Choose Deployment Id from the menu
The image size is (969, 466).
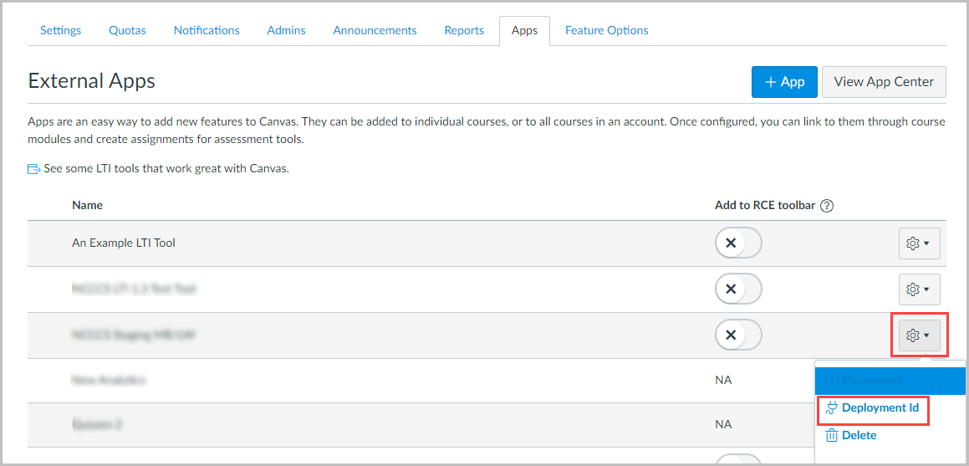coord(880,408)
